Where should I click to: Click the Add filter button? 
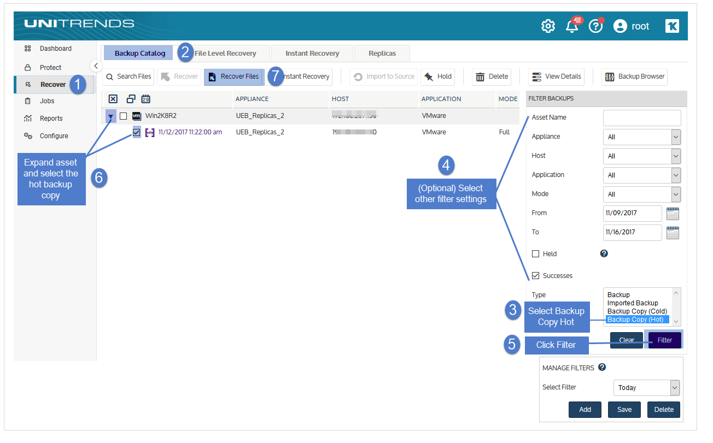(x=585, y=410)
